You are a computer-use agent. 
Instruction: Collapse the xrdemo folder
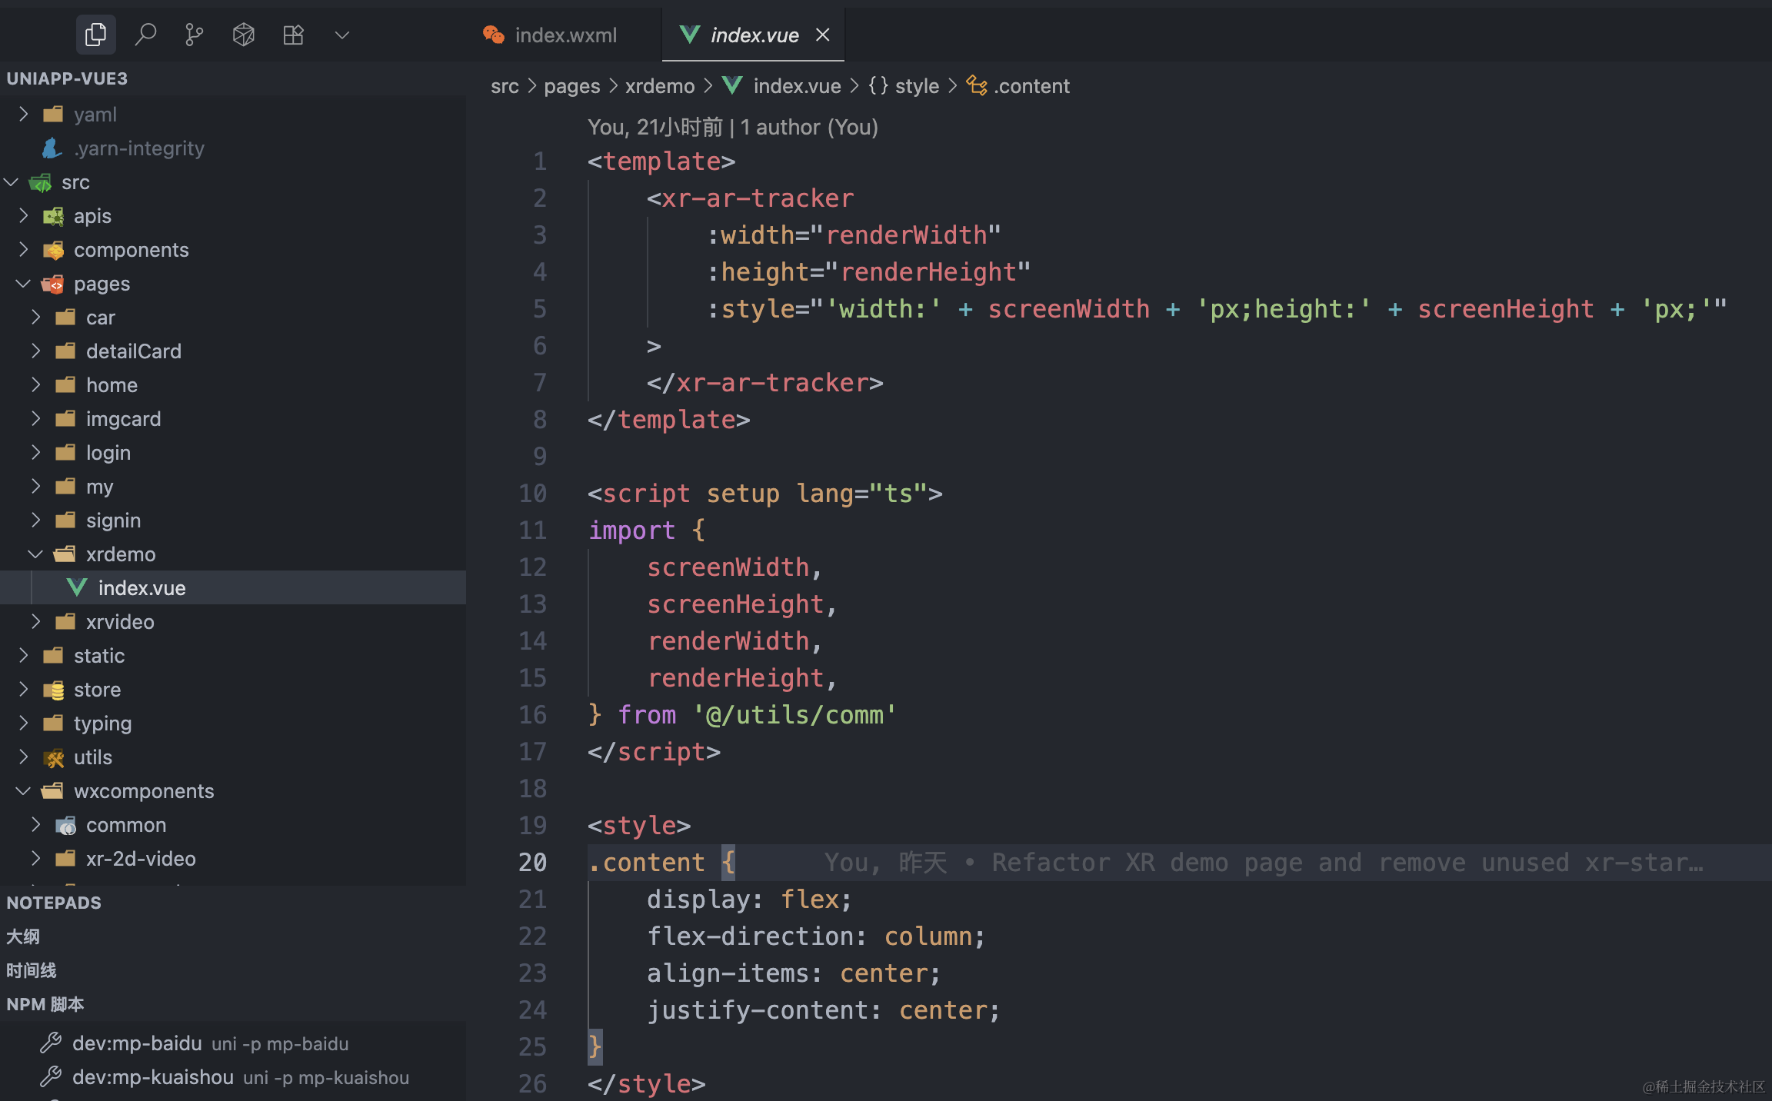[120, 554]
